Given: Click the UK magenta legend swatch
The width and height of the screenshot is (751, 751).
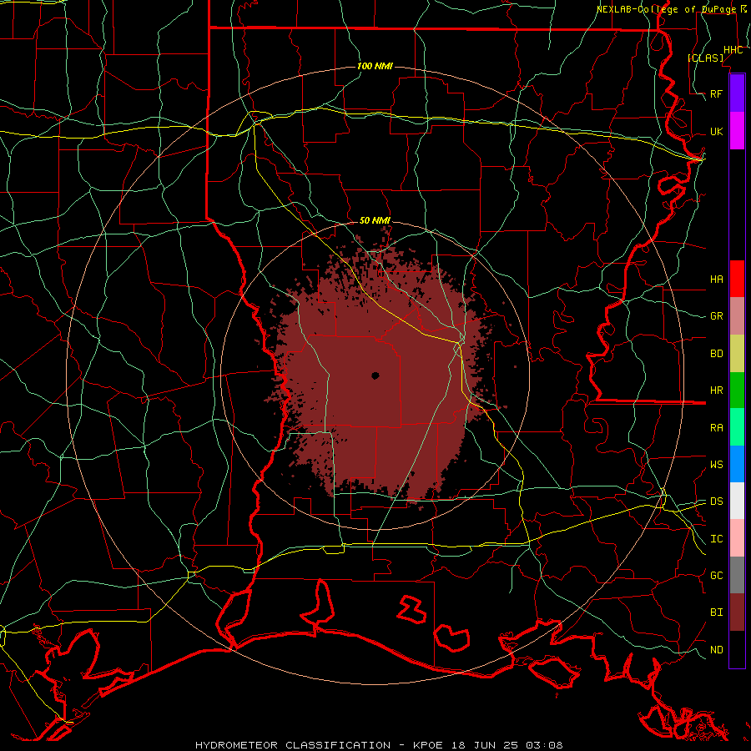Looking at the screenshot, I should point(737,131).
